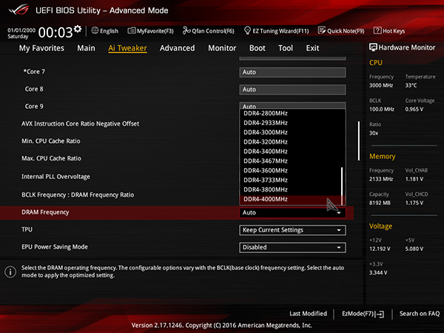The image size is (444, 333).
Task: Open EPU Power Saving Mode dropdown
Action: (x=292, y=247)
